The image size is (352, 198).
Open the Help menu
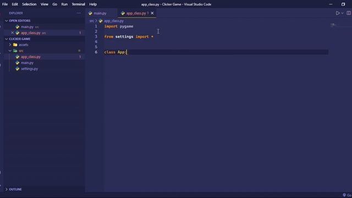93,4
